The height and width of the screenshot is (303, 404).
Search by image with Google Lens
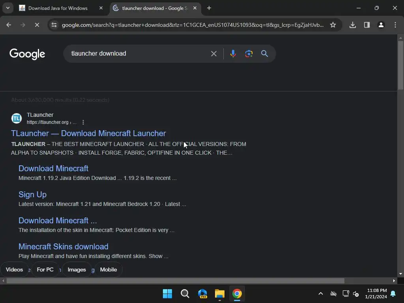coord(249,54)
